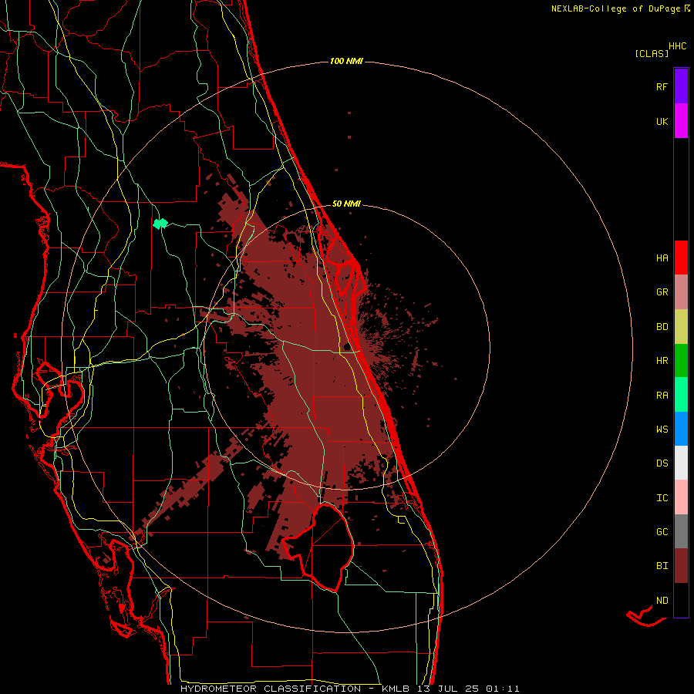Viewport: 694px width, 694px height.
Task: Click the GR legend label
Action: [662, 292]
